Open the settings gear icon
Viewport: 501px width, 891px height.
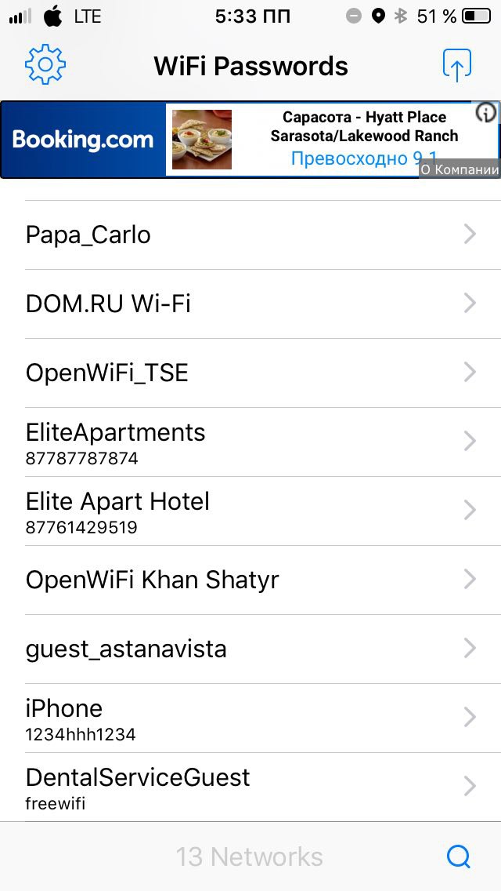click(45, 65)
